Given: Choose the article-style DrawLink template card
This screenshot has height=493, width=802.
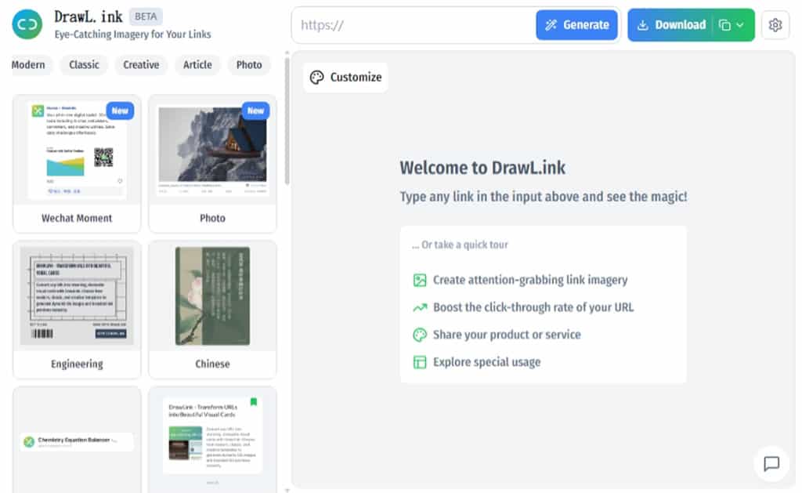Looking at the screenshot, I should (x=212, y=440).
